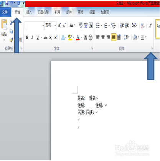This screenshot has height=161, width=160.
Task: Open the font color dropdown arrow
Action: point(81,38)
